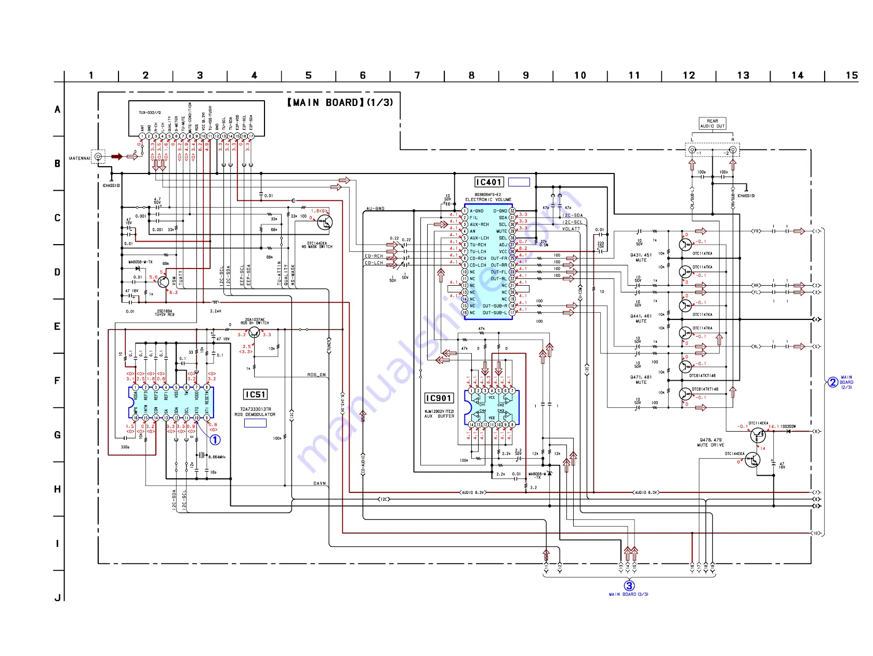Click the (ANTENNA) label

(80, 158)
